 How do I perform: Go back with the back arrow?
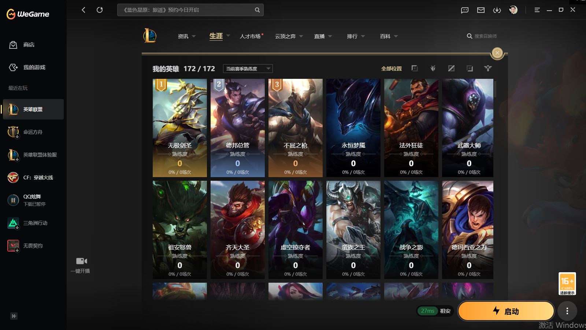coord(84,10)
